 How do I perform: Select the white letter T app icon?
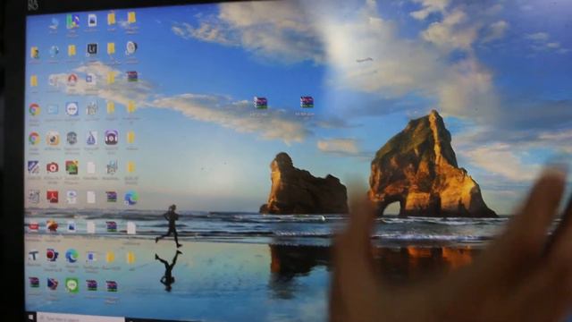[x=34, y=255]
